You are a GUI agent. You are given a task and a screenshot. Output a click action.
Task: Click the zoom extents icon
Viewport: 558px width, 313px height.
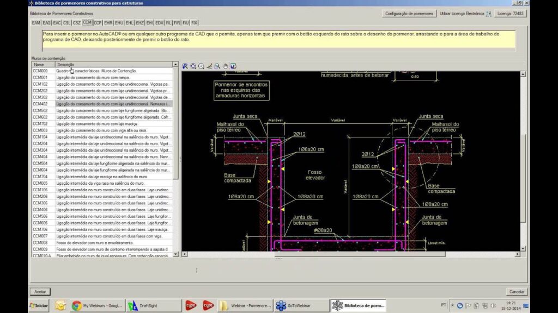(193, 66)
